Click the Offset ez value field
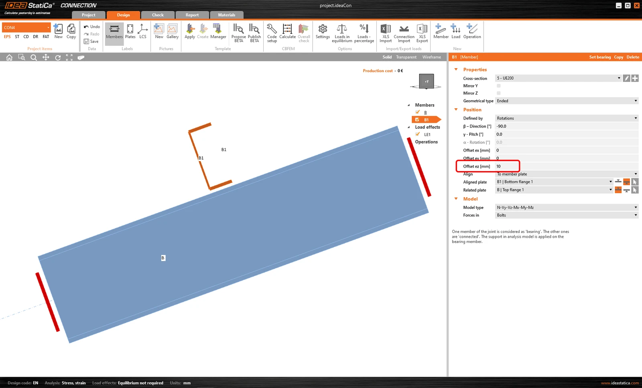Viewport: 642px width, 388px height. coord(567,166)
